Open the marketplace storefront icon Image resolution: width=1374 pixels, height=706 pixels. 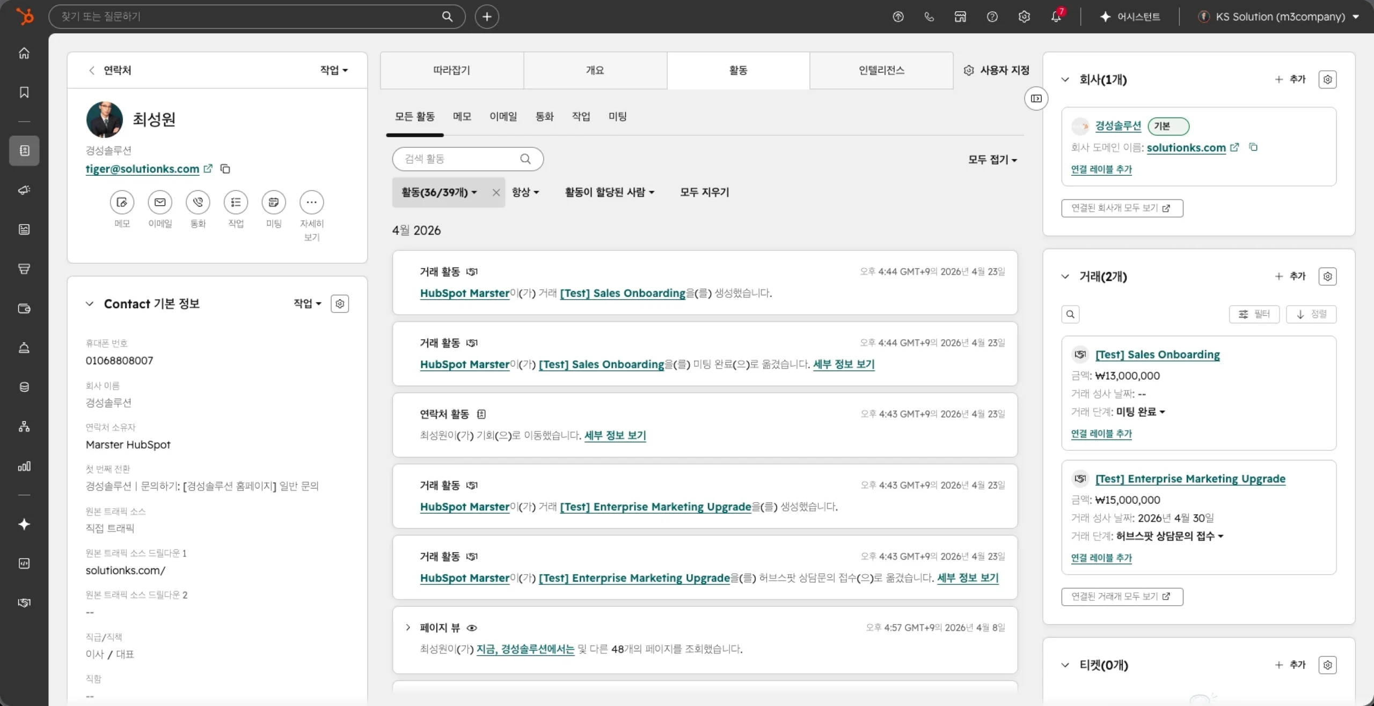coord(960,17)
